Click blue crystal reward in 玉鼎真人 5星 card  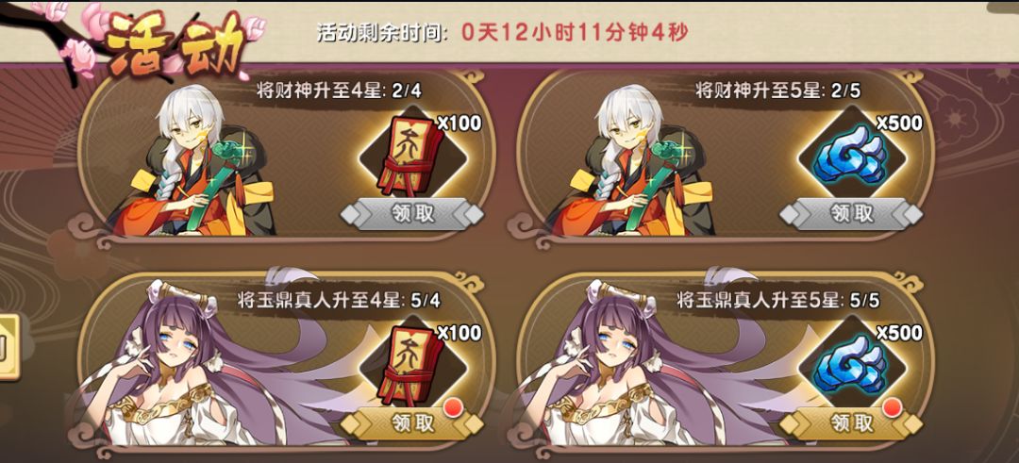[851, 366]
